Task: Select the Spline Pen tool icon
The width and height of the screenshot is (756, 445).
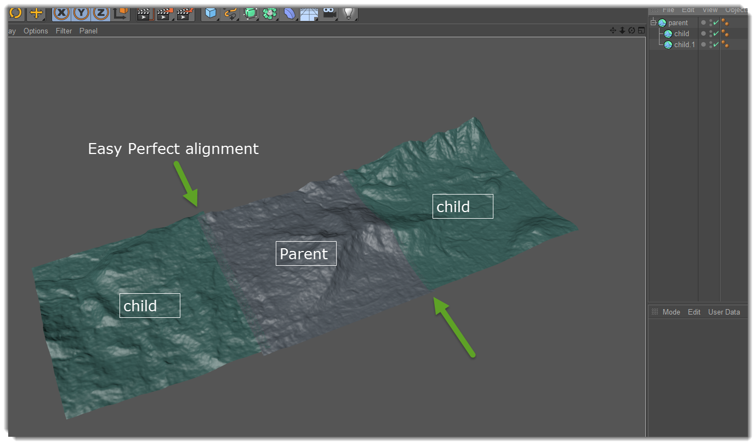Action: 229,14
